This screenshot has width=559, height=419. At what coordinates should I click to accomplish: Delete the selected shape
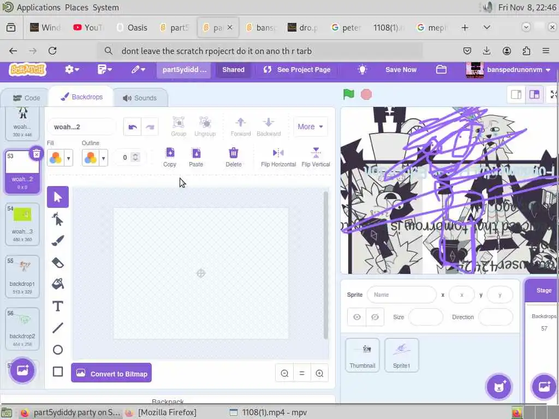[x=234, y=157]
